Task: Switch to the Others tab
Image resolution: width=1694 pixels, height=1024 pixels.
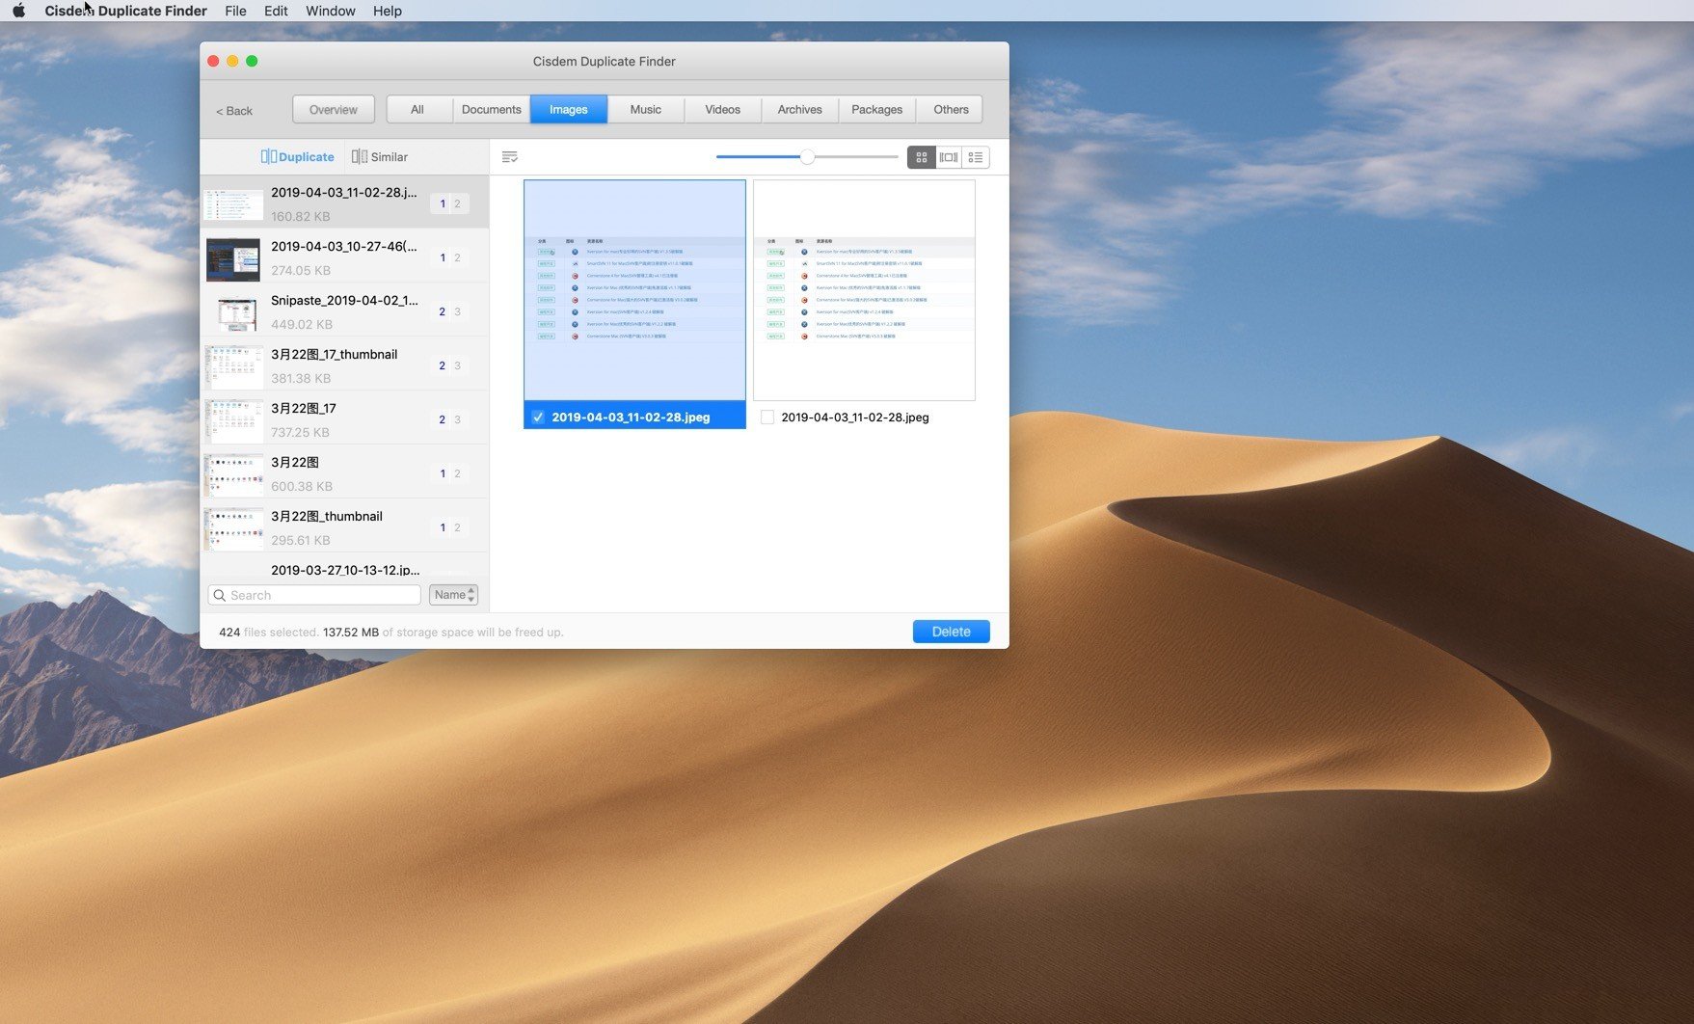Action: [951, 109]
